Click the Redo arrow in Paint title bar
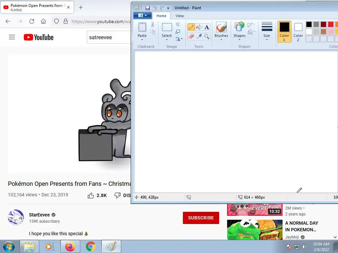This screenshot has height=253, width=338. (162, 8)
